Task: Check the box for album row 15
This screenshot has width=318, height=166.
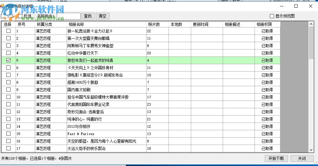Action: pyautogui.click(x=8, y=133)
